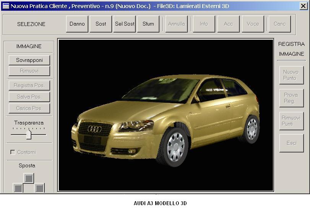Open the Info button
The width and height of the screenshot is (310, 212).
tap(204, 24)
